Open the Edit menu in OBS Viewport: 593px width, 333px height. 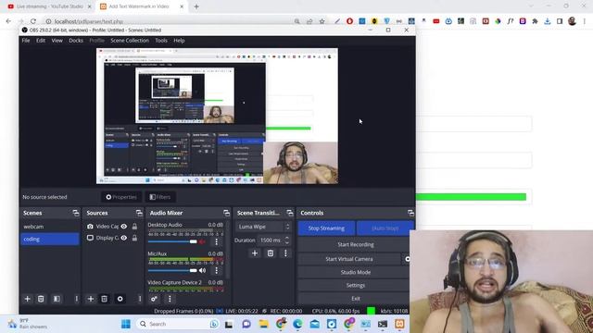pyautogui.click(x=41, y=41)
